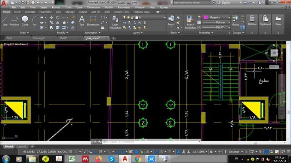Toggle Transparency blue square in status bar
This screenshot has height=163, width=291.
click(x=136, y=152)
